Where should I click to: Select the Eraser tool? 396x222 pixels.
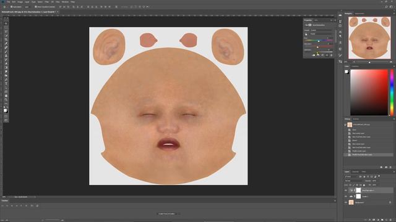click(x=6, y=64)
